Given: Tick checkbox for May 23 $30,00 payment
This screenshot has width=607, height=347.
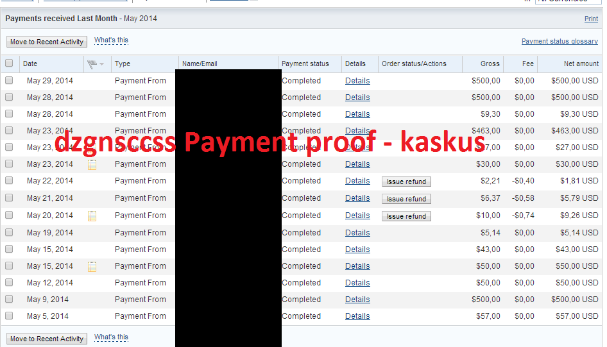Looking at the screenshot, I should [9, 164].
